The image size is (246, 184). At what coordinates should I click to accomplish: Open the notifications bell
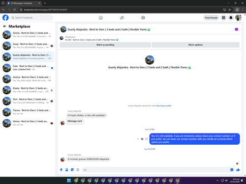pyautogui.click(x=231, y=18)
